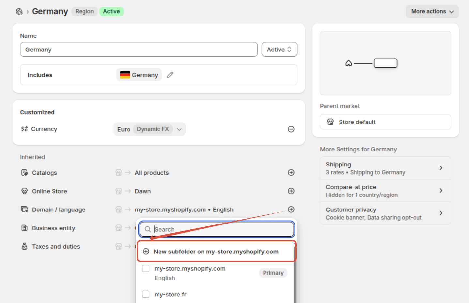Click the Online Store label
Image resolution: width=469 pixels, height=303 pixels.
pos(49,191)
